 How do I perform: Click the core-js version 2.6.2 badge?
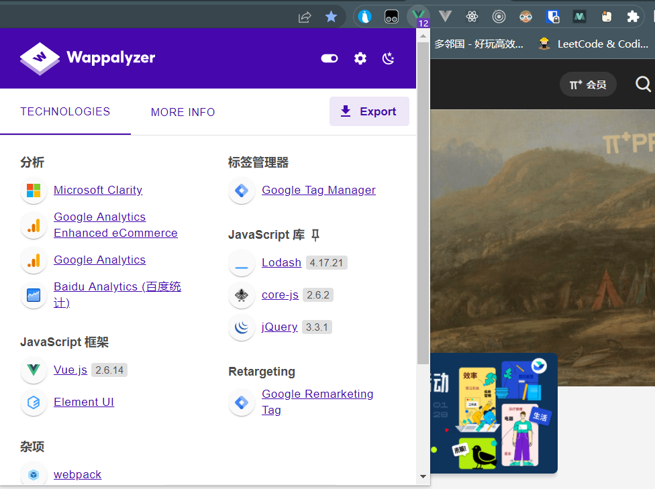click(x=318, y=295)
